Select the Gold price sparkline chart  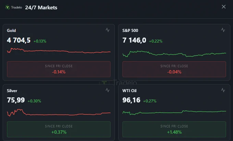tap(59, 50)
